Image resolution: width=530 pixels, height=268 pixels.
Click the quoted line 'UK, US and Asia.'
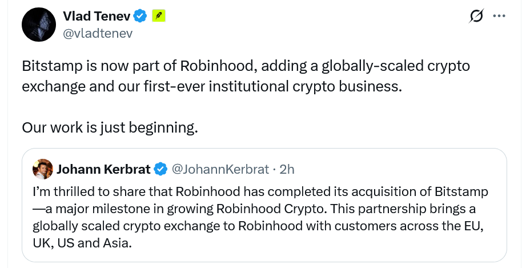point(82,243)
